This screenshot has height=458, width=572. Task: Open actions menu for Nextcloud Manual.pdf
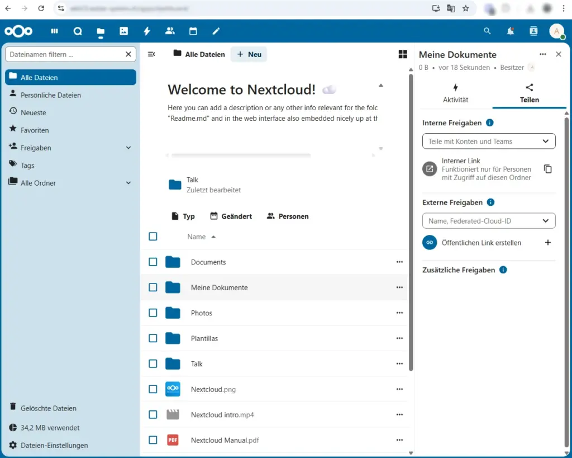[399, 440]
